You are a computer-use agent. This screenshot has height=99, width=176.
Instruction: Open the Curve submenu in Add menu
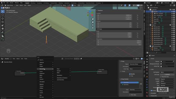(x=45, y=71)
